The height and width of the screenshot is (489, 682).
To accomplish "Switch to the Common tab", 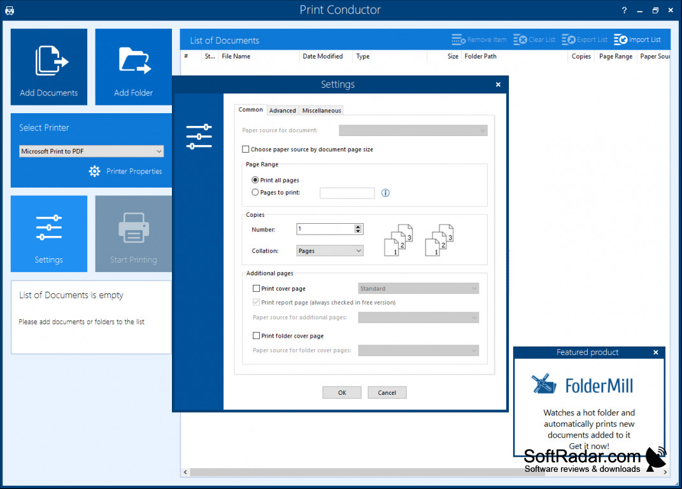I will (x=250, y=110).
